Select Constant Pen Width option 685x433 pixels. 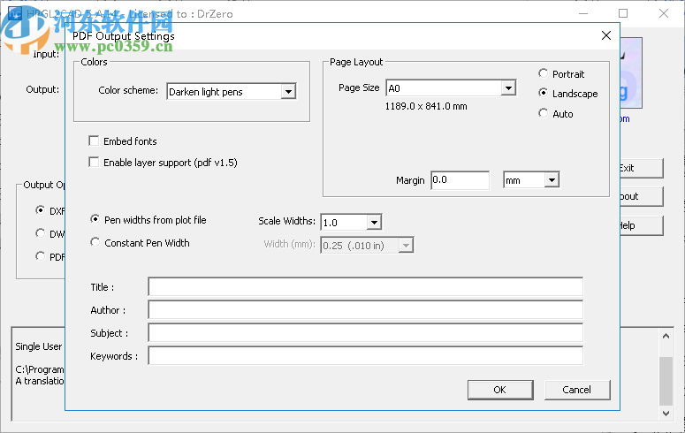(x=95, y=242)
